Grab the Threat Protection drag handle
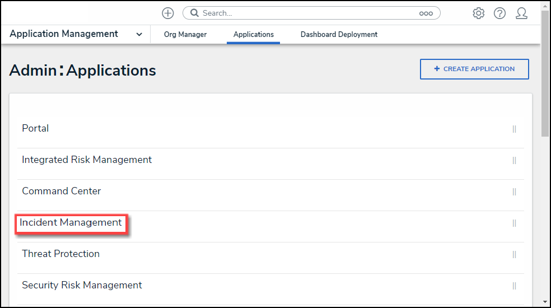The image size is (551, 308). tap(514, 254)
